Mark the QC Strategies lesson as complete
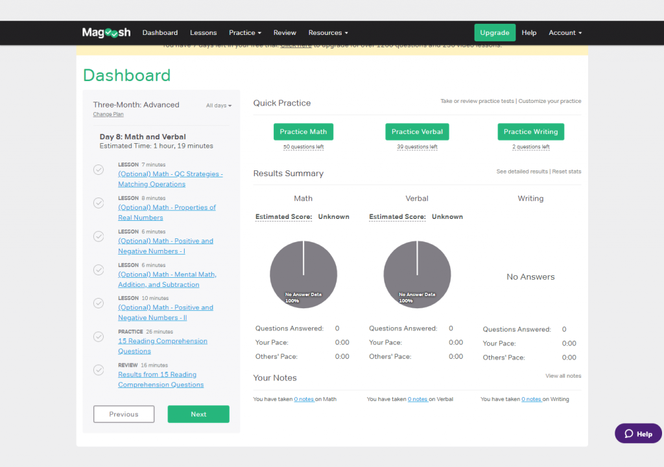This screenshot has width=664, height=467. 99,169
